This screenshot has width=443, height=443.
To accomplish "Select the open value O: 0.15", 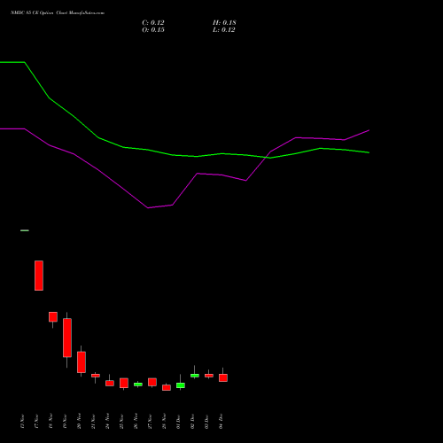I will [153, 30].
